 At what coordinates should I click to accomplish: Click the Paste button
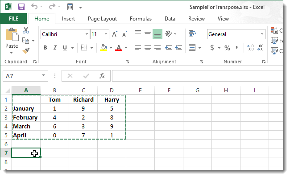(x=12, y=41)
